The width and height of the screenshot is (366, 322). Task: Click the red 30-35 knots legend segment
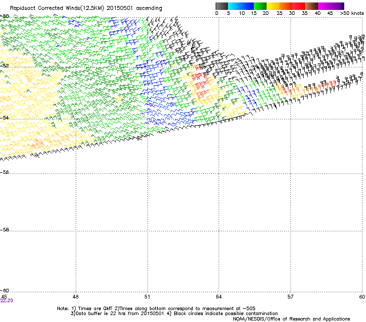pos(299,6)
